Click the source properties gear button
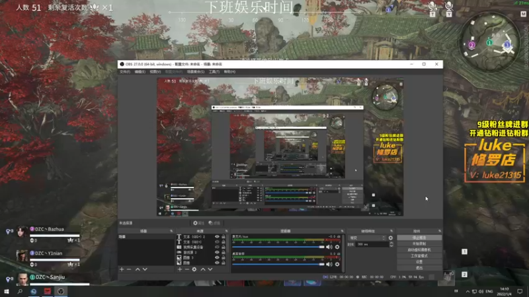Viewport: 529px width, 297px height. (x=198, y=223)
